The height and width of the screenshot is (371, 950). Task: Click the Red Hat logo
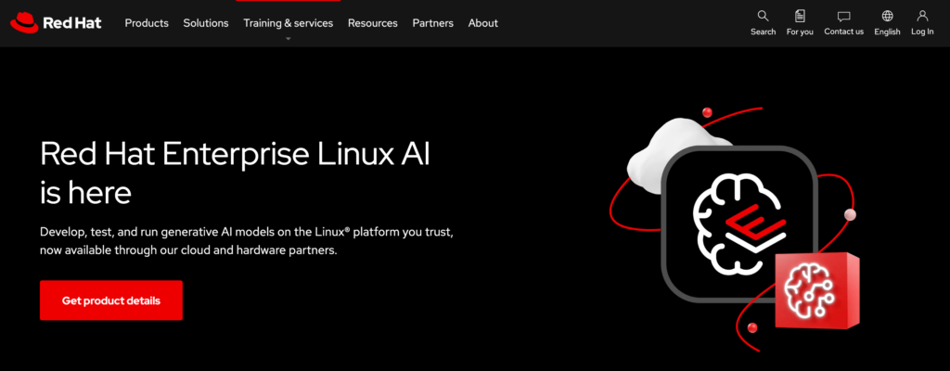tap(56, 23)
